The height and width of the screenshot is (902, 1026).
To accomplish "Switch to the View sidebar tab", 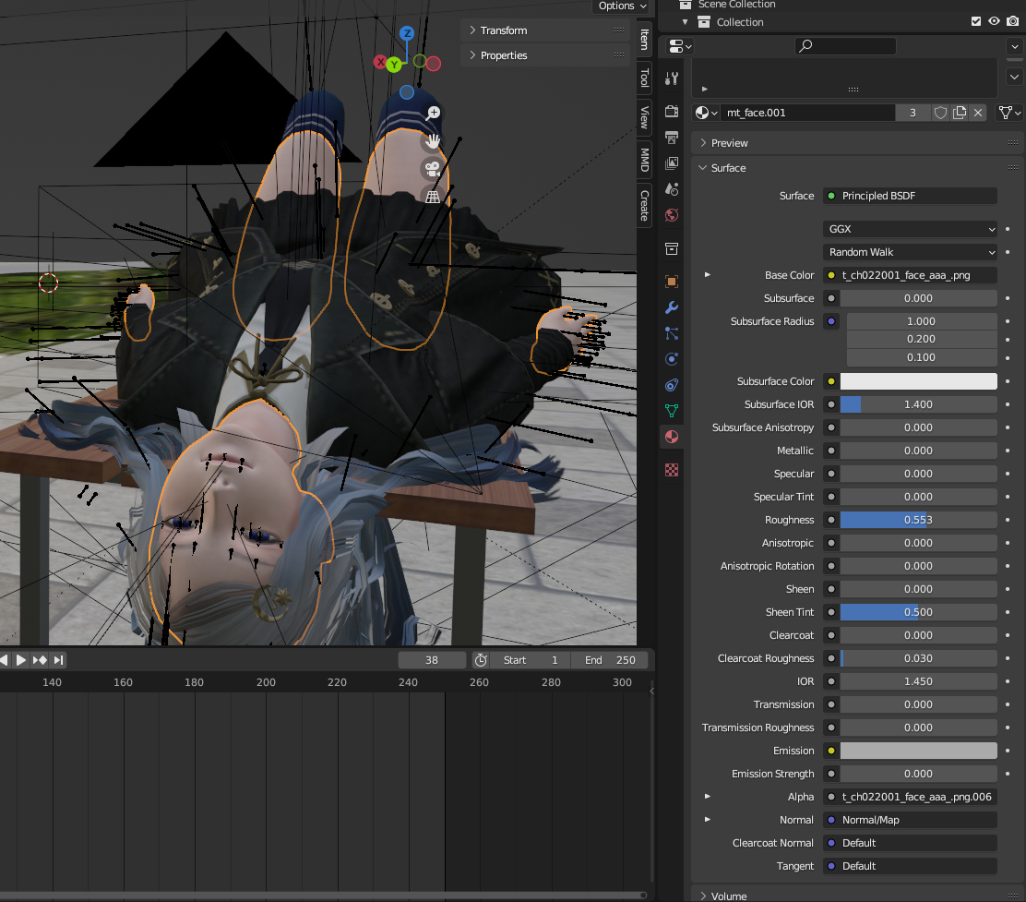I will click(x=645, y=117).
